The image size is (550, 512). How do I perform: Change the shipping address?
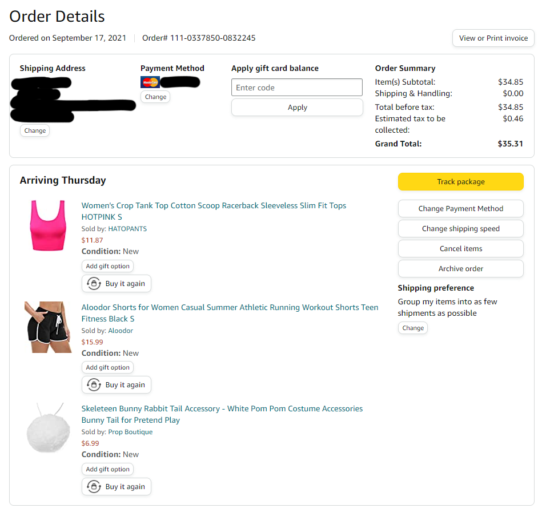(35, 130)
